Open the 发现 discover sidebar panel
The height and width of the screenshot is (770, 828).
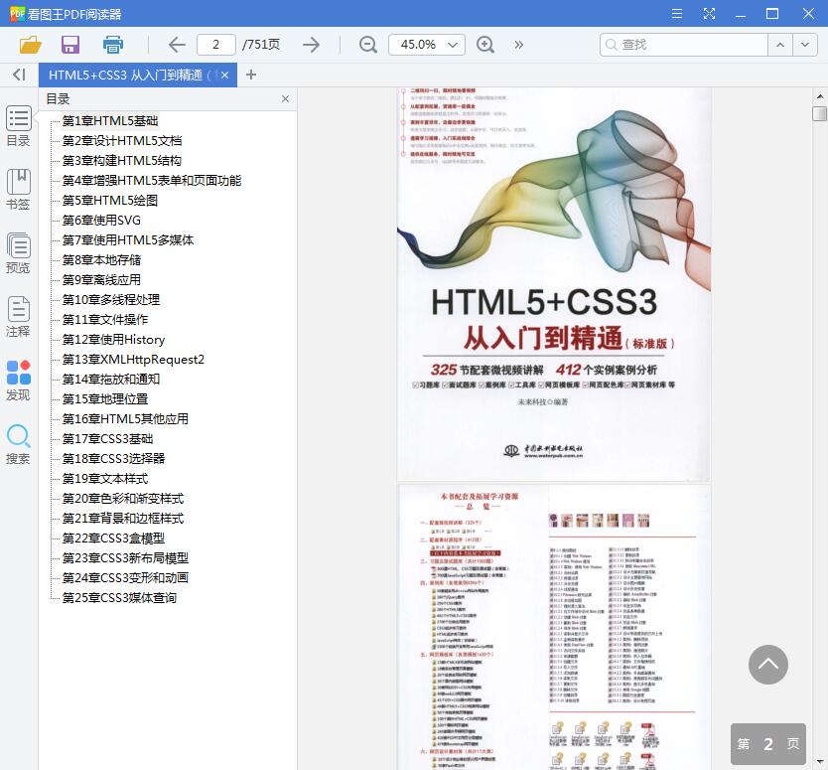click(19, 381)
